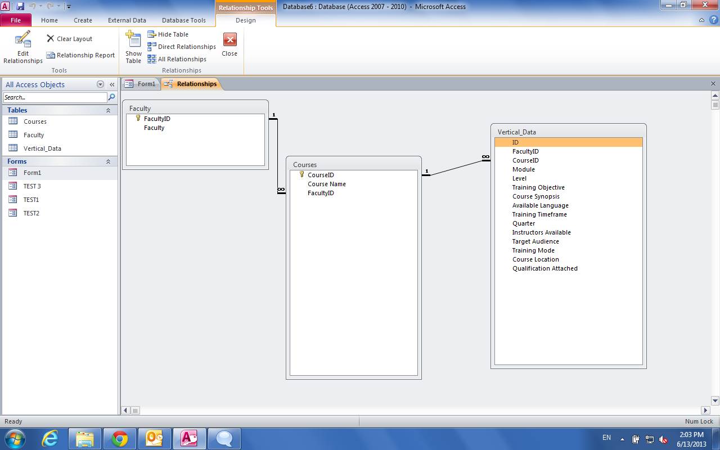Show hidden system tray icons
720x450 pixels.
pyautogui.click(x=622, y=439)
